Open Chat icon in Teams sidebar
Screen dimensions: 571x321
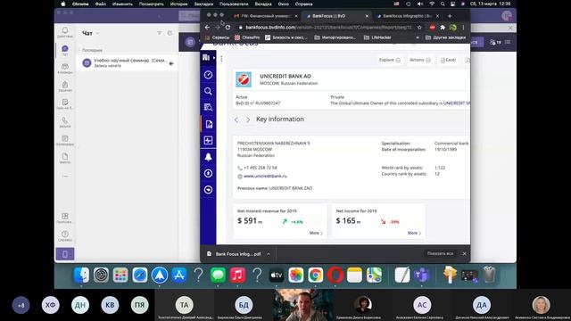65,50
